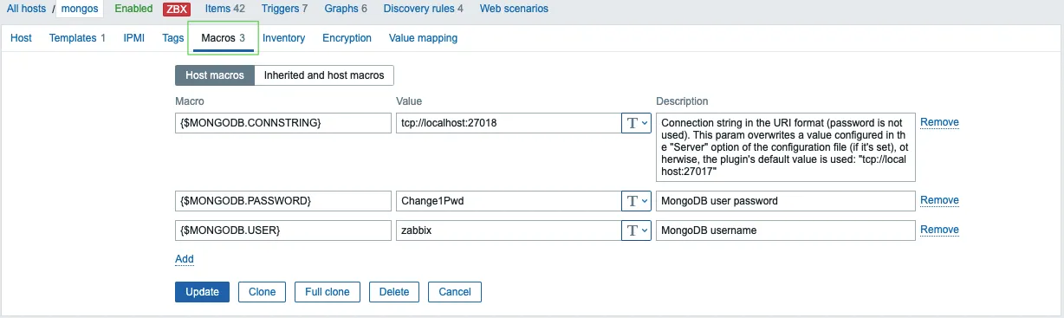Edit the Change1Pwd value field
Image resolution: width=1064 pixels, height=318 pixels.
click(509, 200)
